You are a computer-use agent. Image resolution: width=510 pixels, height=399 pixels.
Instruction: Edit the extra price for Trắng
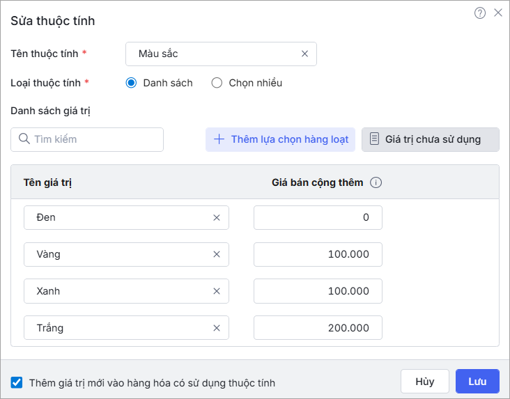click(318, 328)
